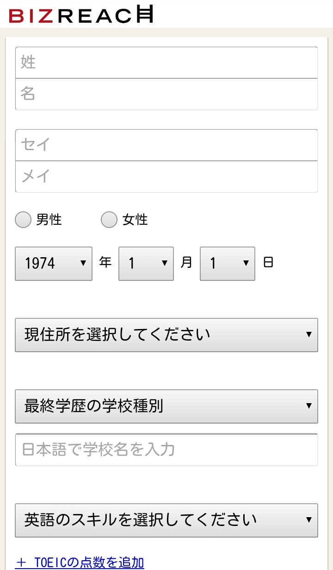Open the birth day dropdown
This screenshot has width=333, height=570.
tap(227, 264)
